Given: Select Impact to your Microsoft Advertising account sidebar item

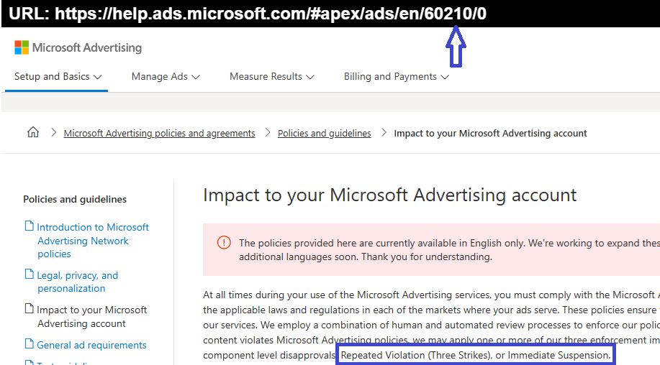Looking at the screenshot, I should pyautogui.click(x=91, y=317).
